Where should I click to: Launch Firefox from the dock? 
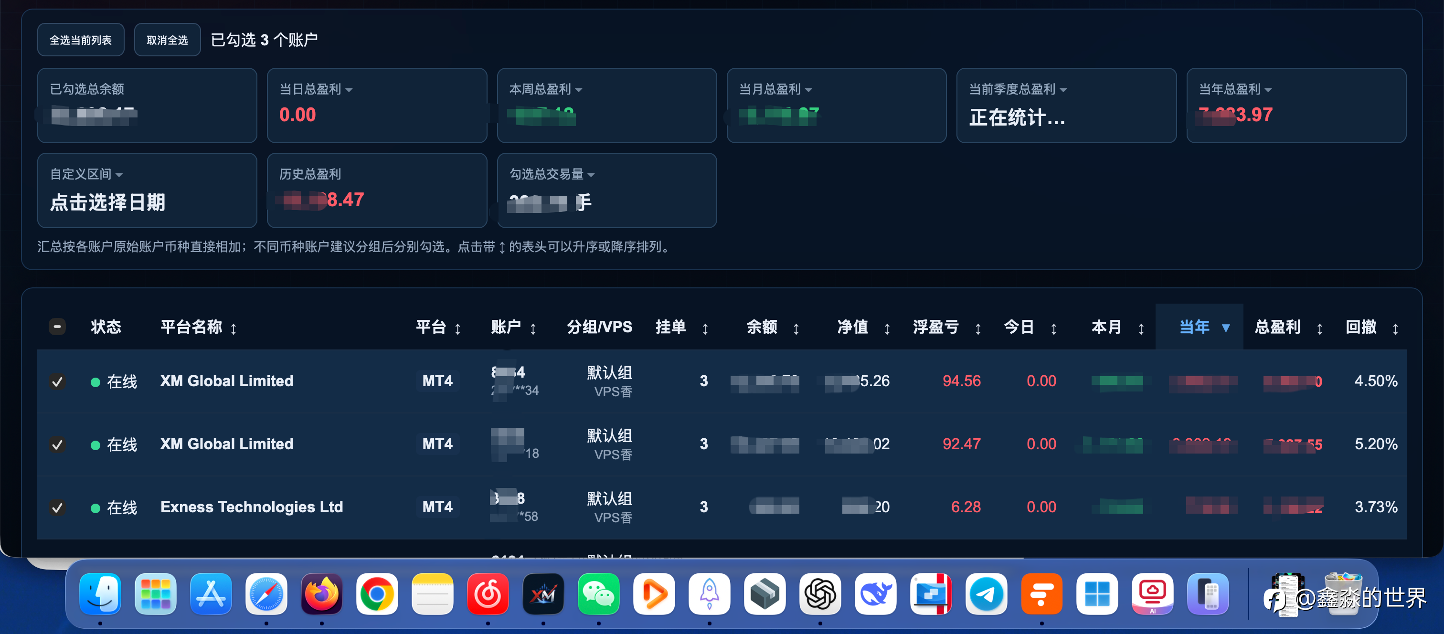[322, 593]
